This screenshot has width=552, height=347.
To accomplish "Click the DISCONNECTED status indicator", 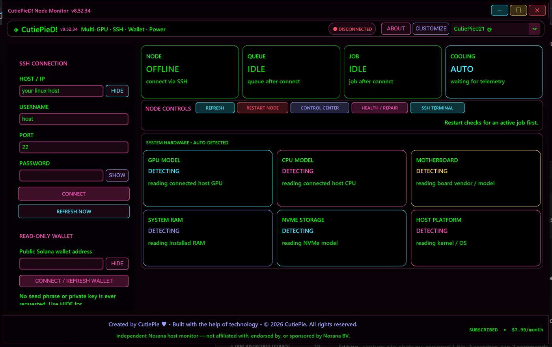I will [352, 29].
